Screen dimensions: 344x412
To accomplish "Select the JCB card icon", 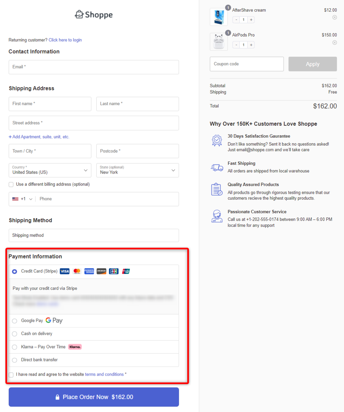I will (114, 271).
